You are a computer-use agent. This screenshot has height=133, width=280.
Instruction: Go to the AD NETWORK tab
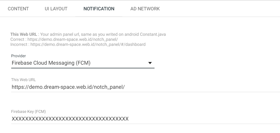point(145,9)
